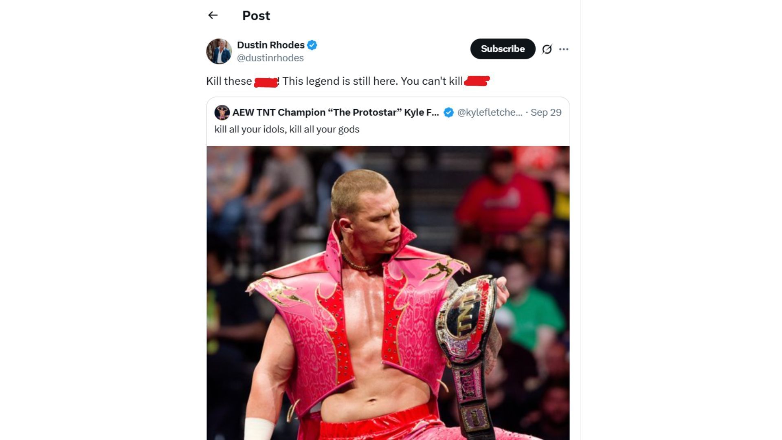Click the red scribble after "Kill these"
This screenshot has width=782, height=440.
[x=266, y=82]
